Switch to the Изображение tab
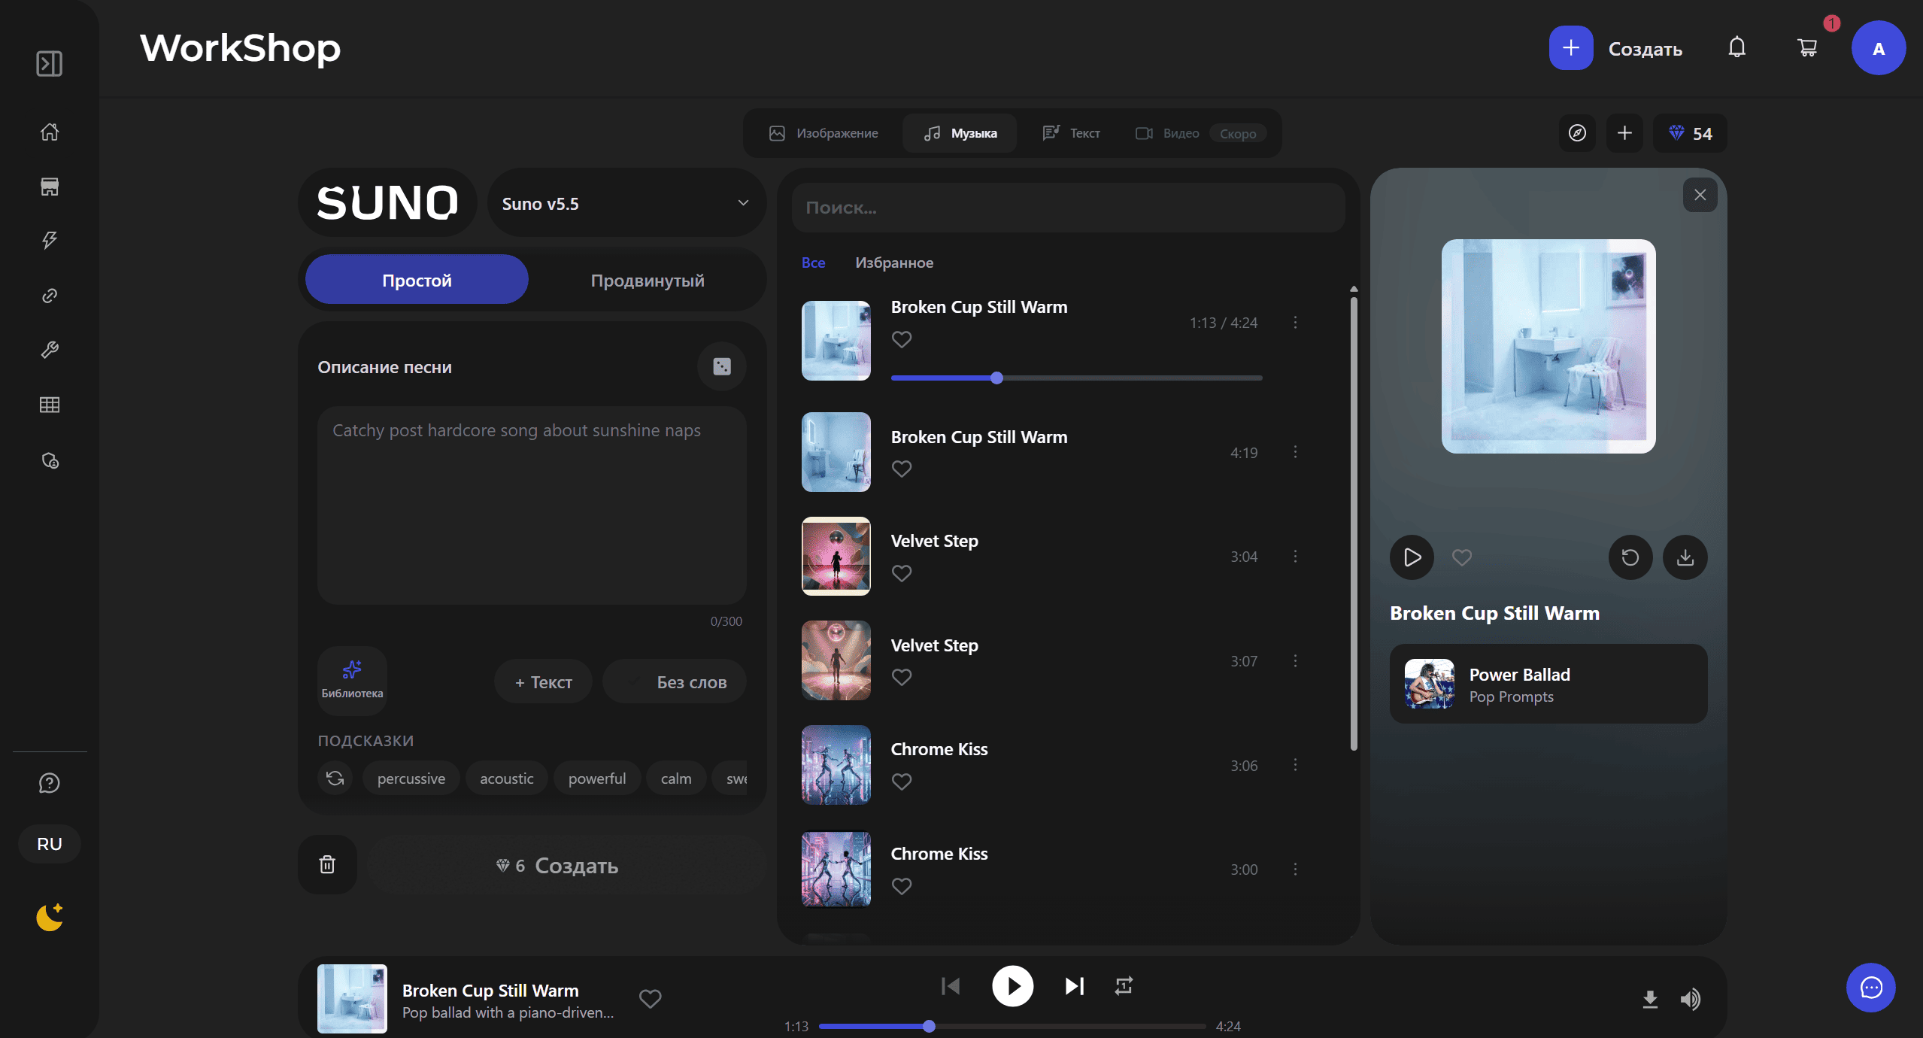This screenshot has width=1923, height=1038. click(823, 133)
